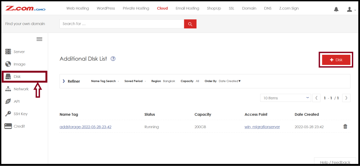Select SSH Key label in sidebar
Image resolution: width=360 pixels, height=166 pixels.
[21, 114]
